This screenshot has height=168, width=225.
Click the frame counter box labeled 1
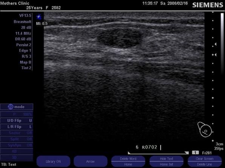coord(195,153)
